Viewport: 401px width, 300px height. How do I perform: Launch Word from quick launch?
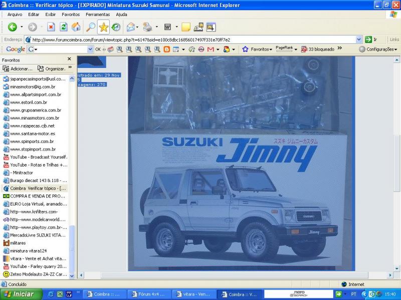pos(69,294)
